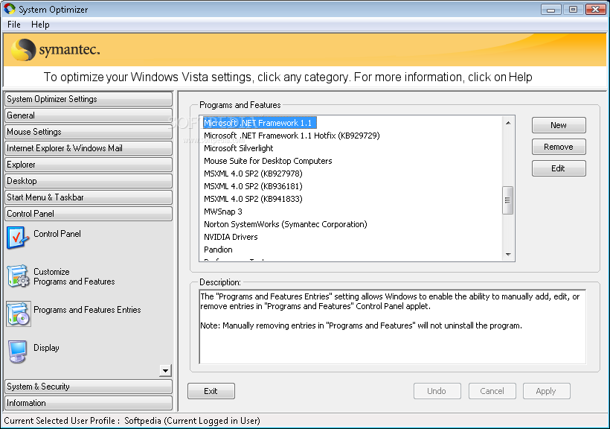This screenshot has height=429, width=610.
Task: Select the .NET Framework 1.1 Hotfix (KB929729) entry
Action: coord(292,136)
